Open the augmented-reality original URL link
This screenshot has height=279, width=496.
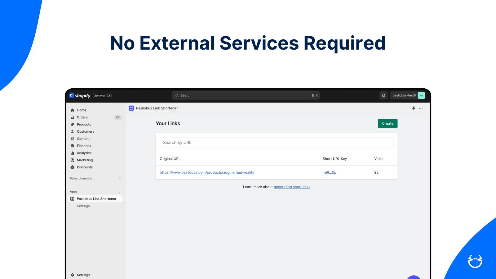[x=207, y=172]
